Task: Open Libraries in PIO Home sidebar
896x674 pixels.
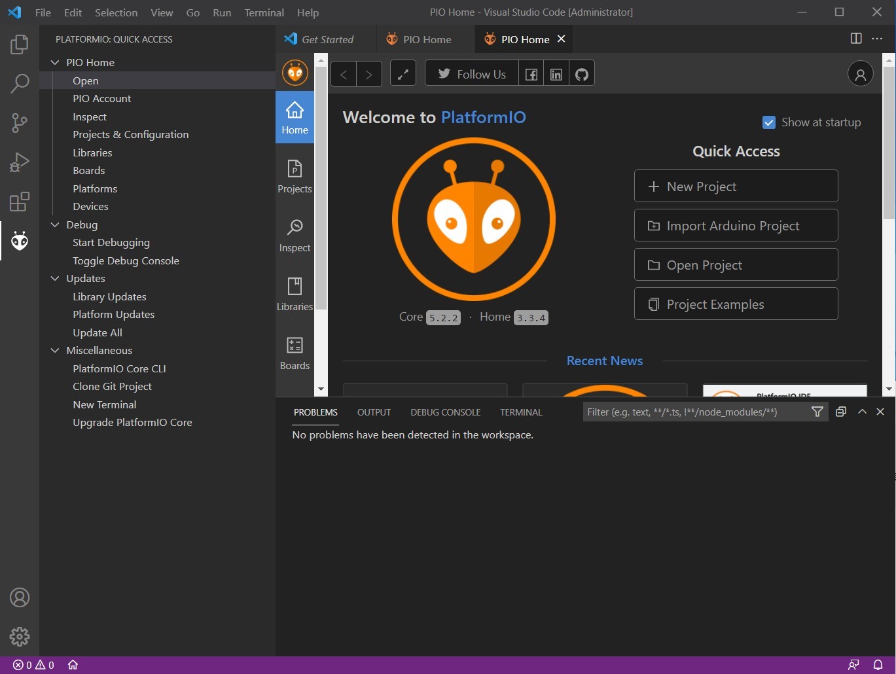Action: pos(295,294)
